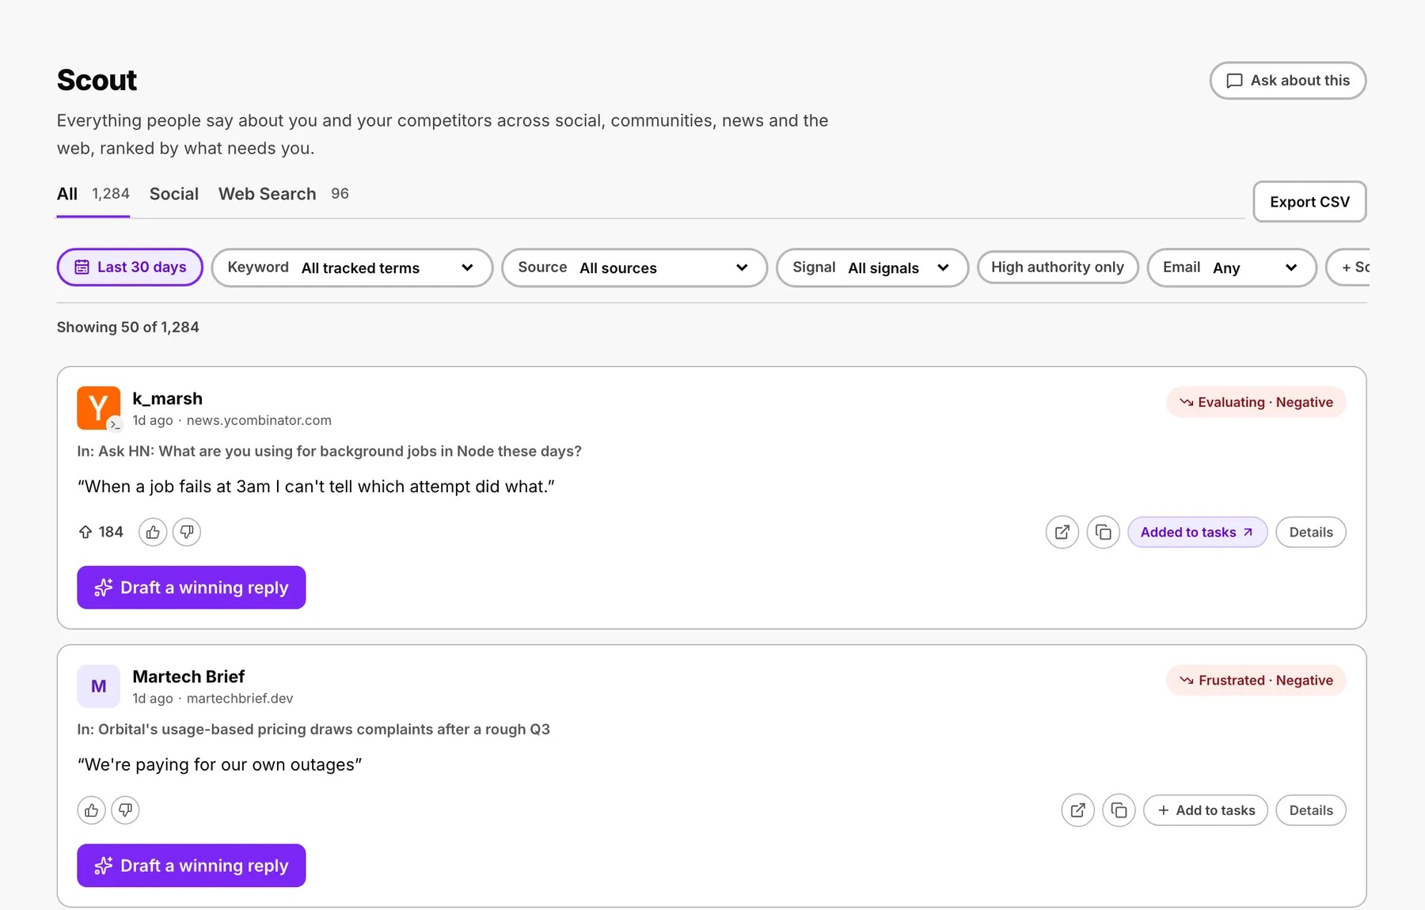Image resolution: width=1425 pixels, height=910 pixels.
Task: Open Details for Martech Brief post
Action: click(x=1311, y=810)
